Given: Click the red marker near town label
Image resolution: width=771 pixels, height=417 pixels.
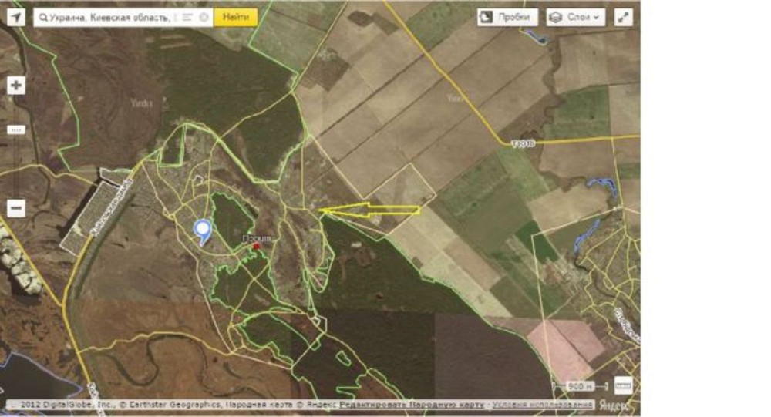Looking at the screenshot, I should (x=257, y=246).
